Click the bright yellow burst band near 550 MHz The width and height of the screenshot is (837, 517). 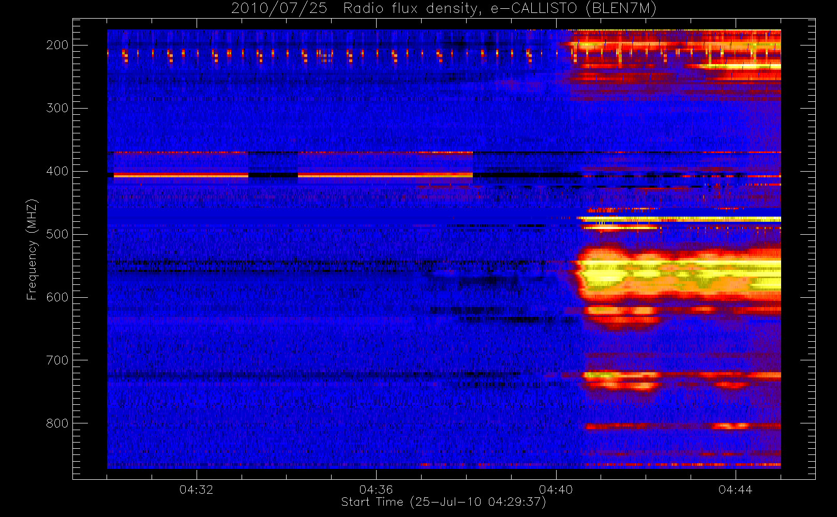click(679, 277)
